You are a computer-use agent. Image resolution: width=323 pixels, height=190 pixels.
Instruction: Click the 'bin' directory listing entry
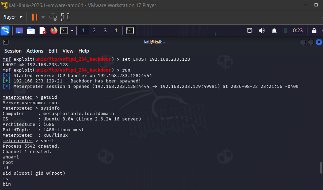click(x=6, y=184)
